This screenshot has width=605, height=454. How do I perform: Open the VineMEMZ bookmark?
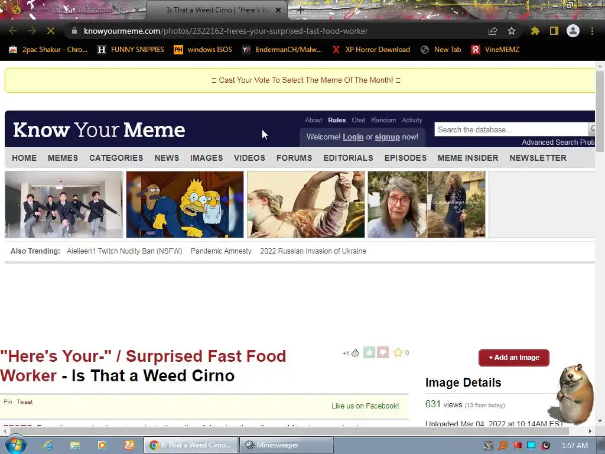tap(496, 50)
